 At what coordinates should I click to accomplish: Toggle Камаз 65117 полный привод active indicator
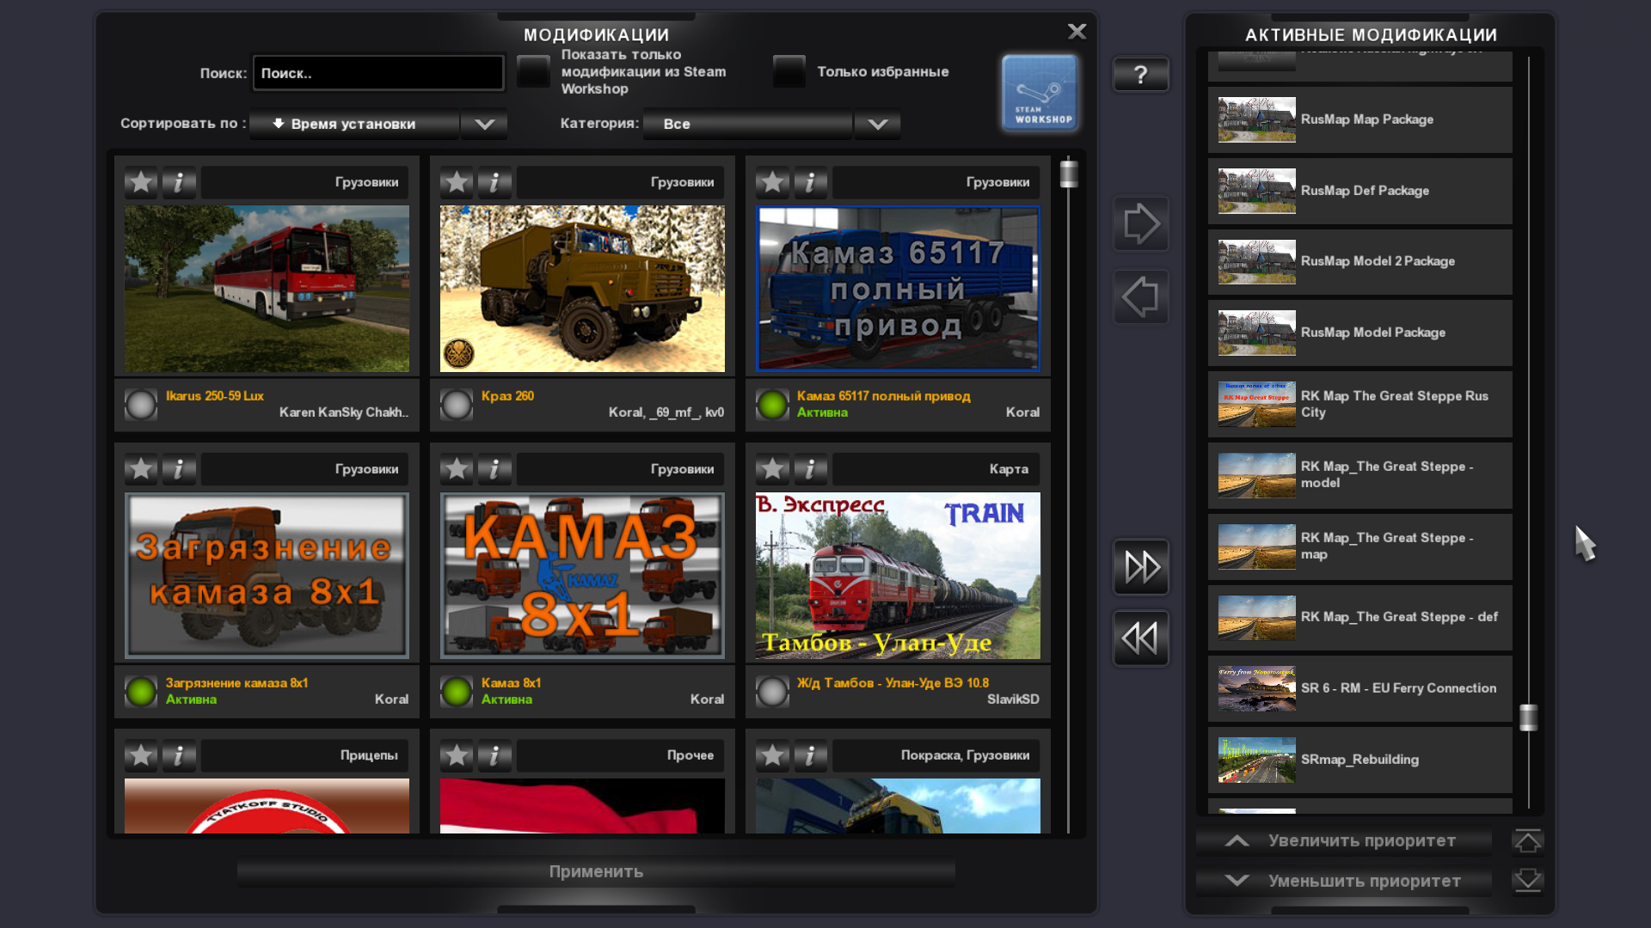pyautogui.click(x=772, y=405)
